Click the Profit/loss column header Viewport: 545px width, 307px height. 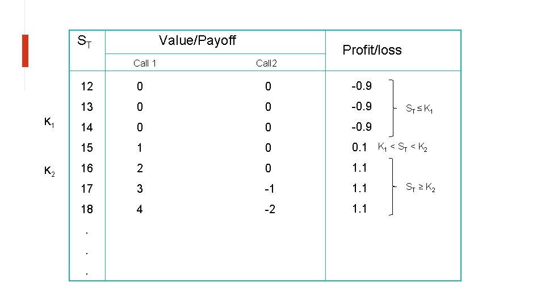pos(372,50)
